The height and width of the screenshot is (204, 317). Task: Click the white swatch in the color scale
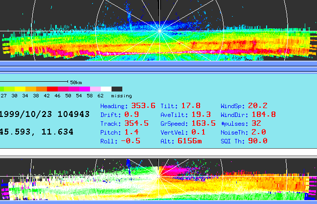click(x=106, y=89)
